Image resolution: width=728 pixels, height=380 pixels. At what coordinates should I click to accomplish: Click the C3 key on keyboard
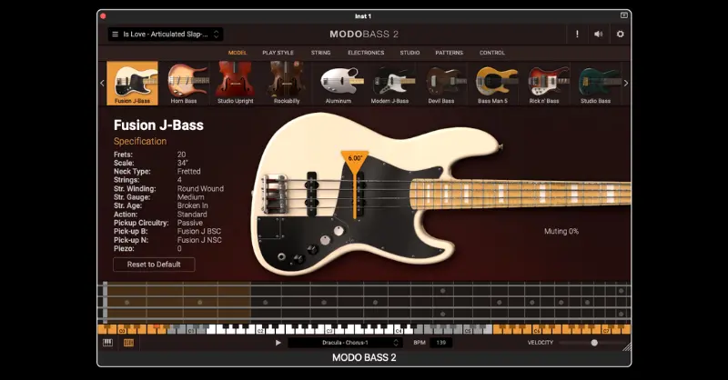[x=329, y=329]
